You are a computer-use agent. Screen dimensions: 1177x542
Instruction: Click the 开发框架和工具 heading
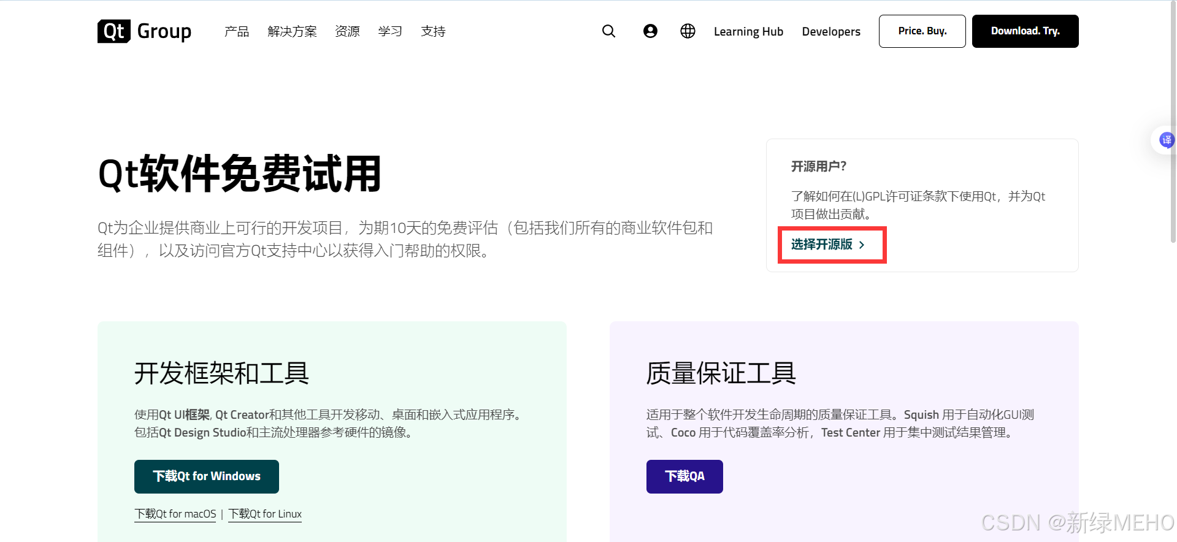click(x=221, y=373)
